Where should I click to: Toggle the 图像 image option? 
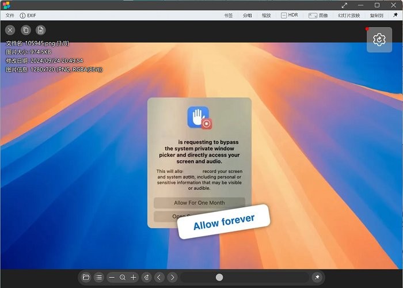tap(319, 16)
